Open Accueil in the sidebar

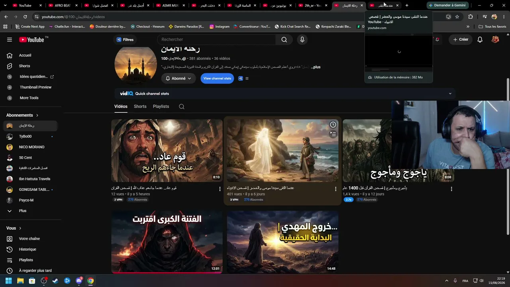coord(30,55)
